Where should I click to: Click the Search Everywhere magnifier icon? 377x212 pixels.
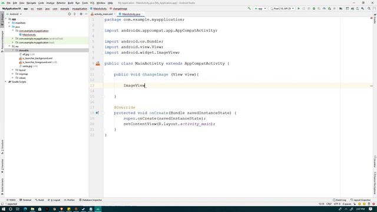pyautogui.click(x=369, y=8)
